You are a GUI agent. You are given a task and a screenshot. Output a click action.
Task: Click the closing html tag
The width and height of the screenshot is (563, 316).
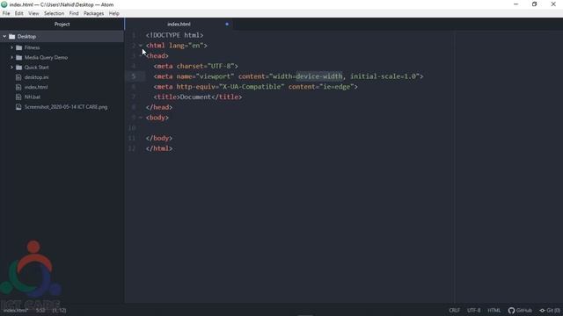point(159,148)
